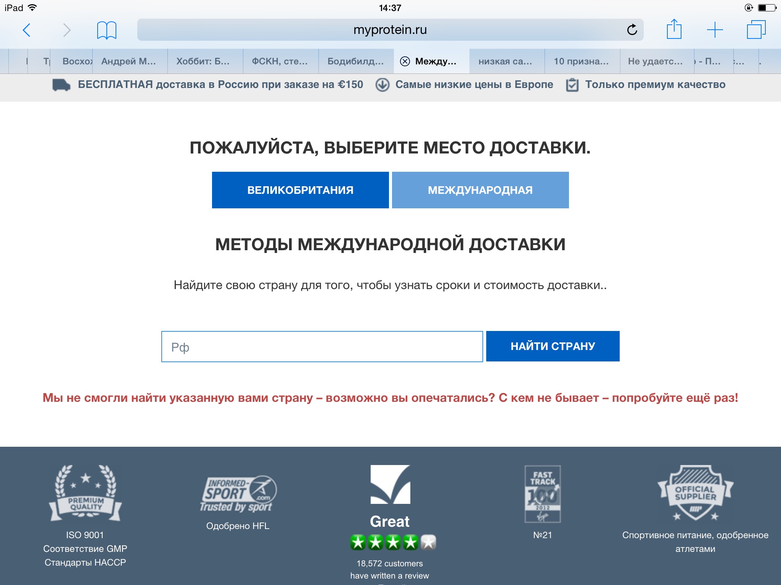Add a new tab with plus icon
The image size is (781, 585).
click(715, 30)
